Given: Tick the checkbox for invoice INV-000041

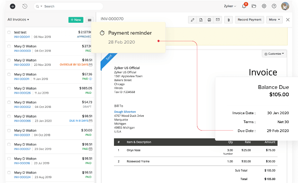Looking at the screenshot, I should tap(9, 32).
